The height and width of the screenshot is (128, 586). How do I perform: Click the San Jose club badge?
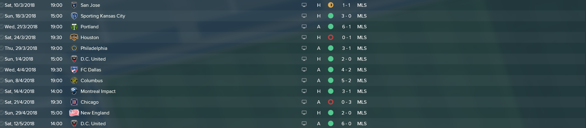click(74, 5)
